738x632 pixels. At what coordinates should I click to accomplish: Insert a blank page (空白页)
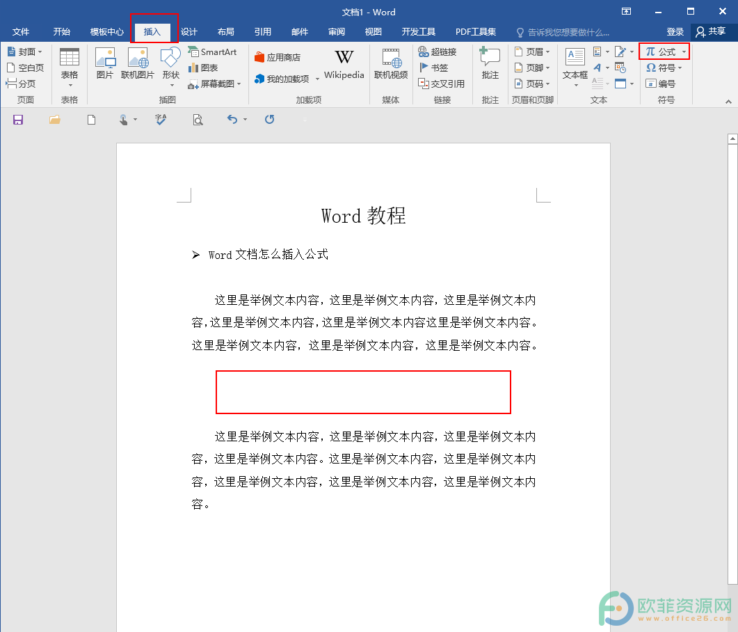coord(26,68)
